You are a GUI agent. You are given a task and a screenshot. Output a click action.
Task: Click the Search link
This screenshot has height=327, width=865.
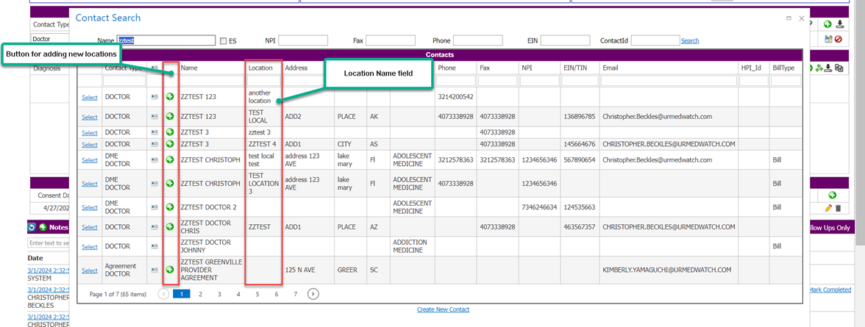click(x=690, y=41)
